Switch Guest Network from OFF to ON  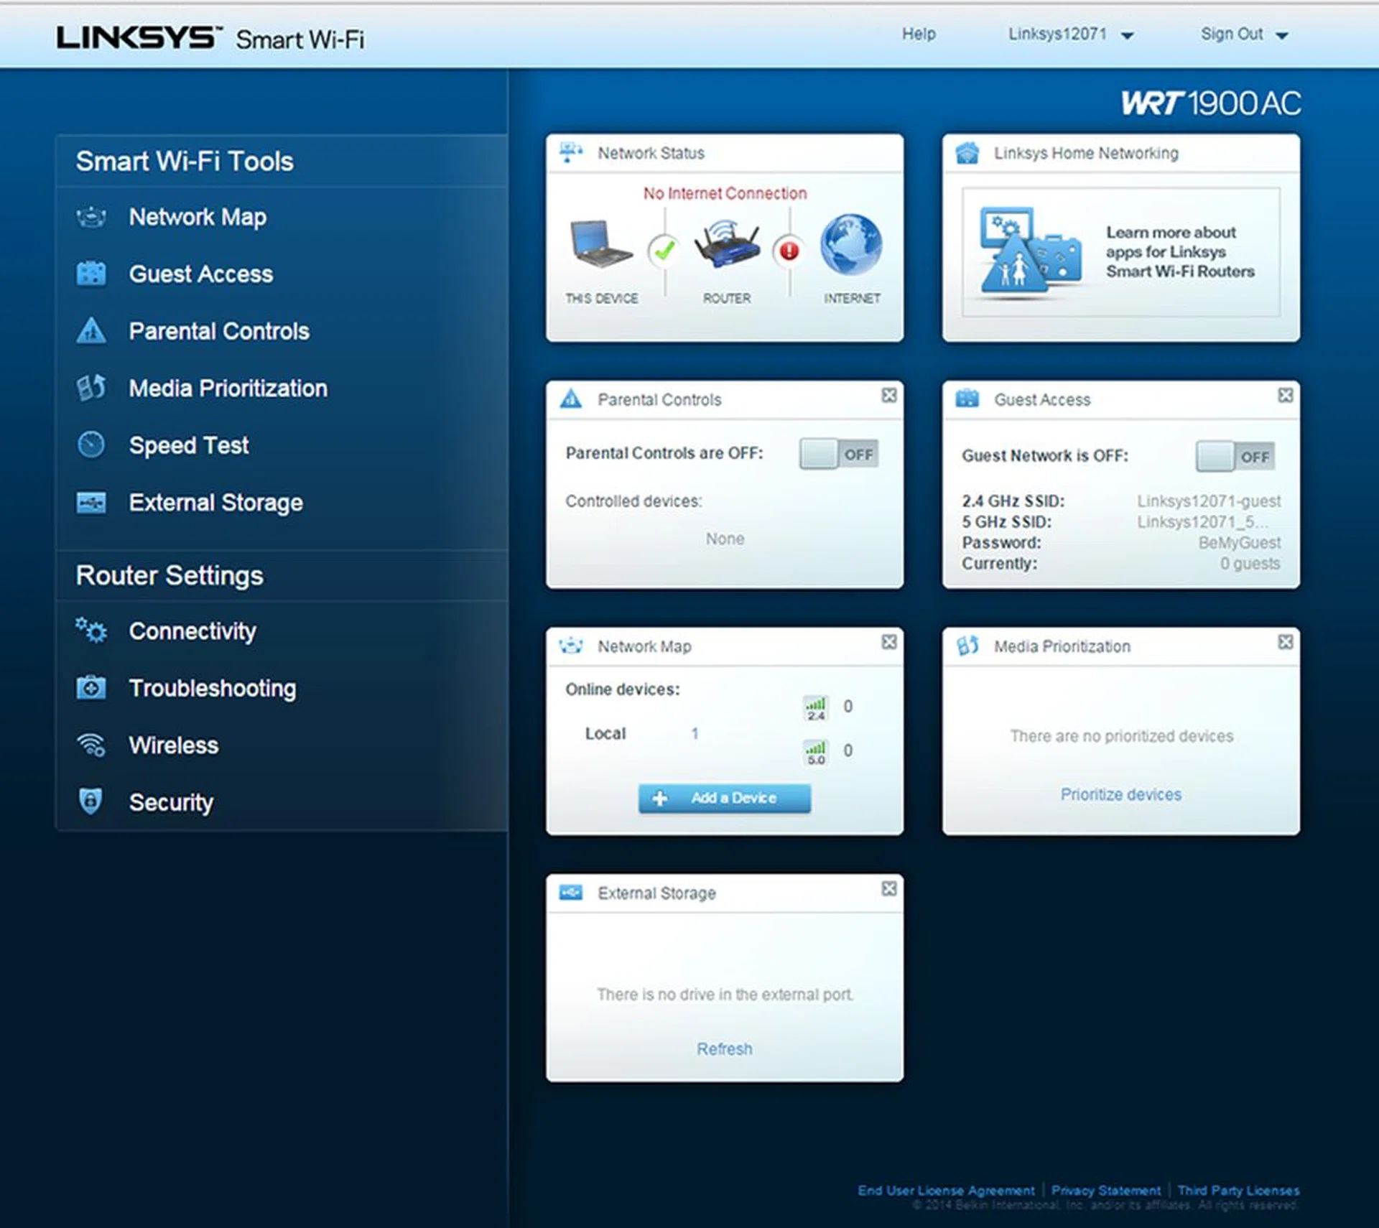[1235, 455]
